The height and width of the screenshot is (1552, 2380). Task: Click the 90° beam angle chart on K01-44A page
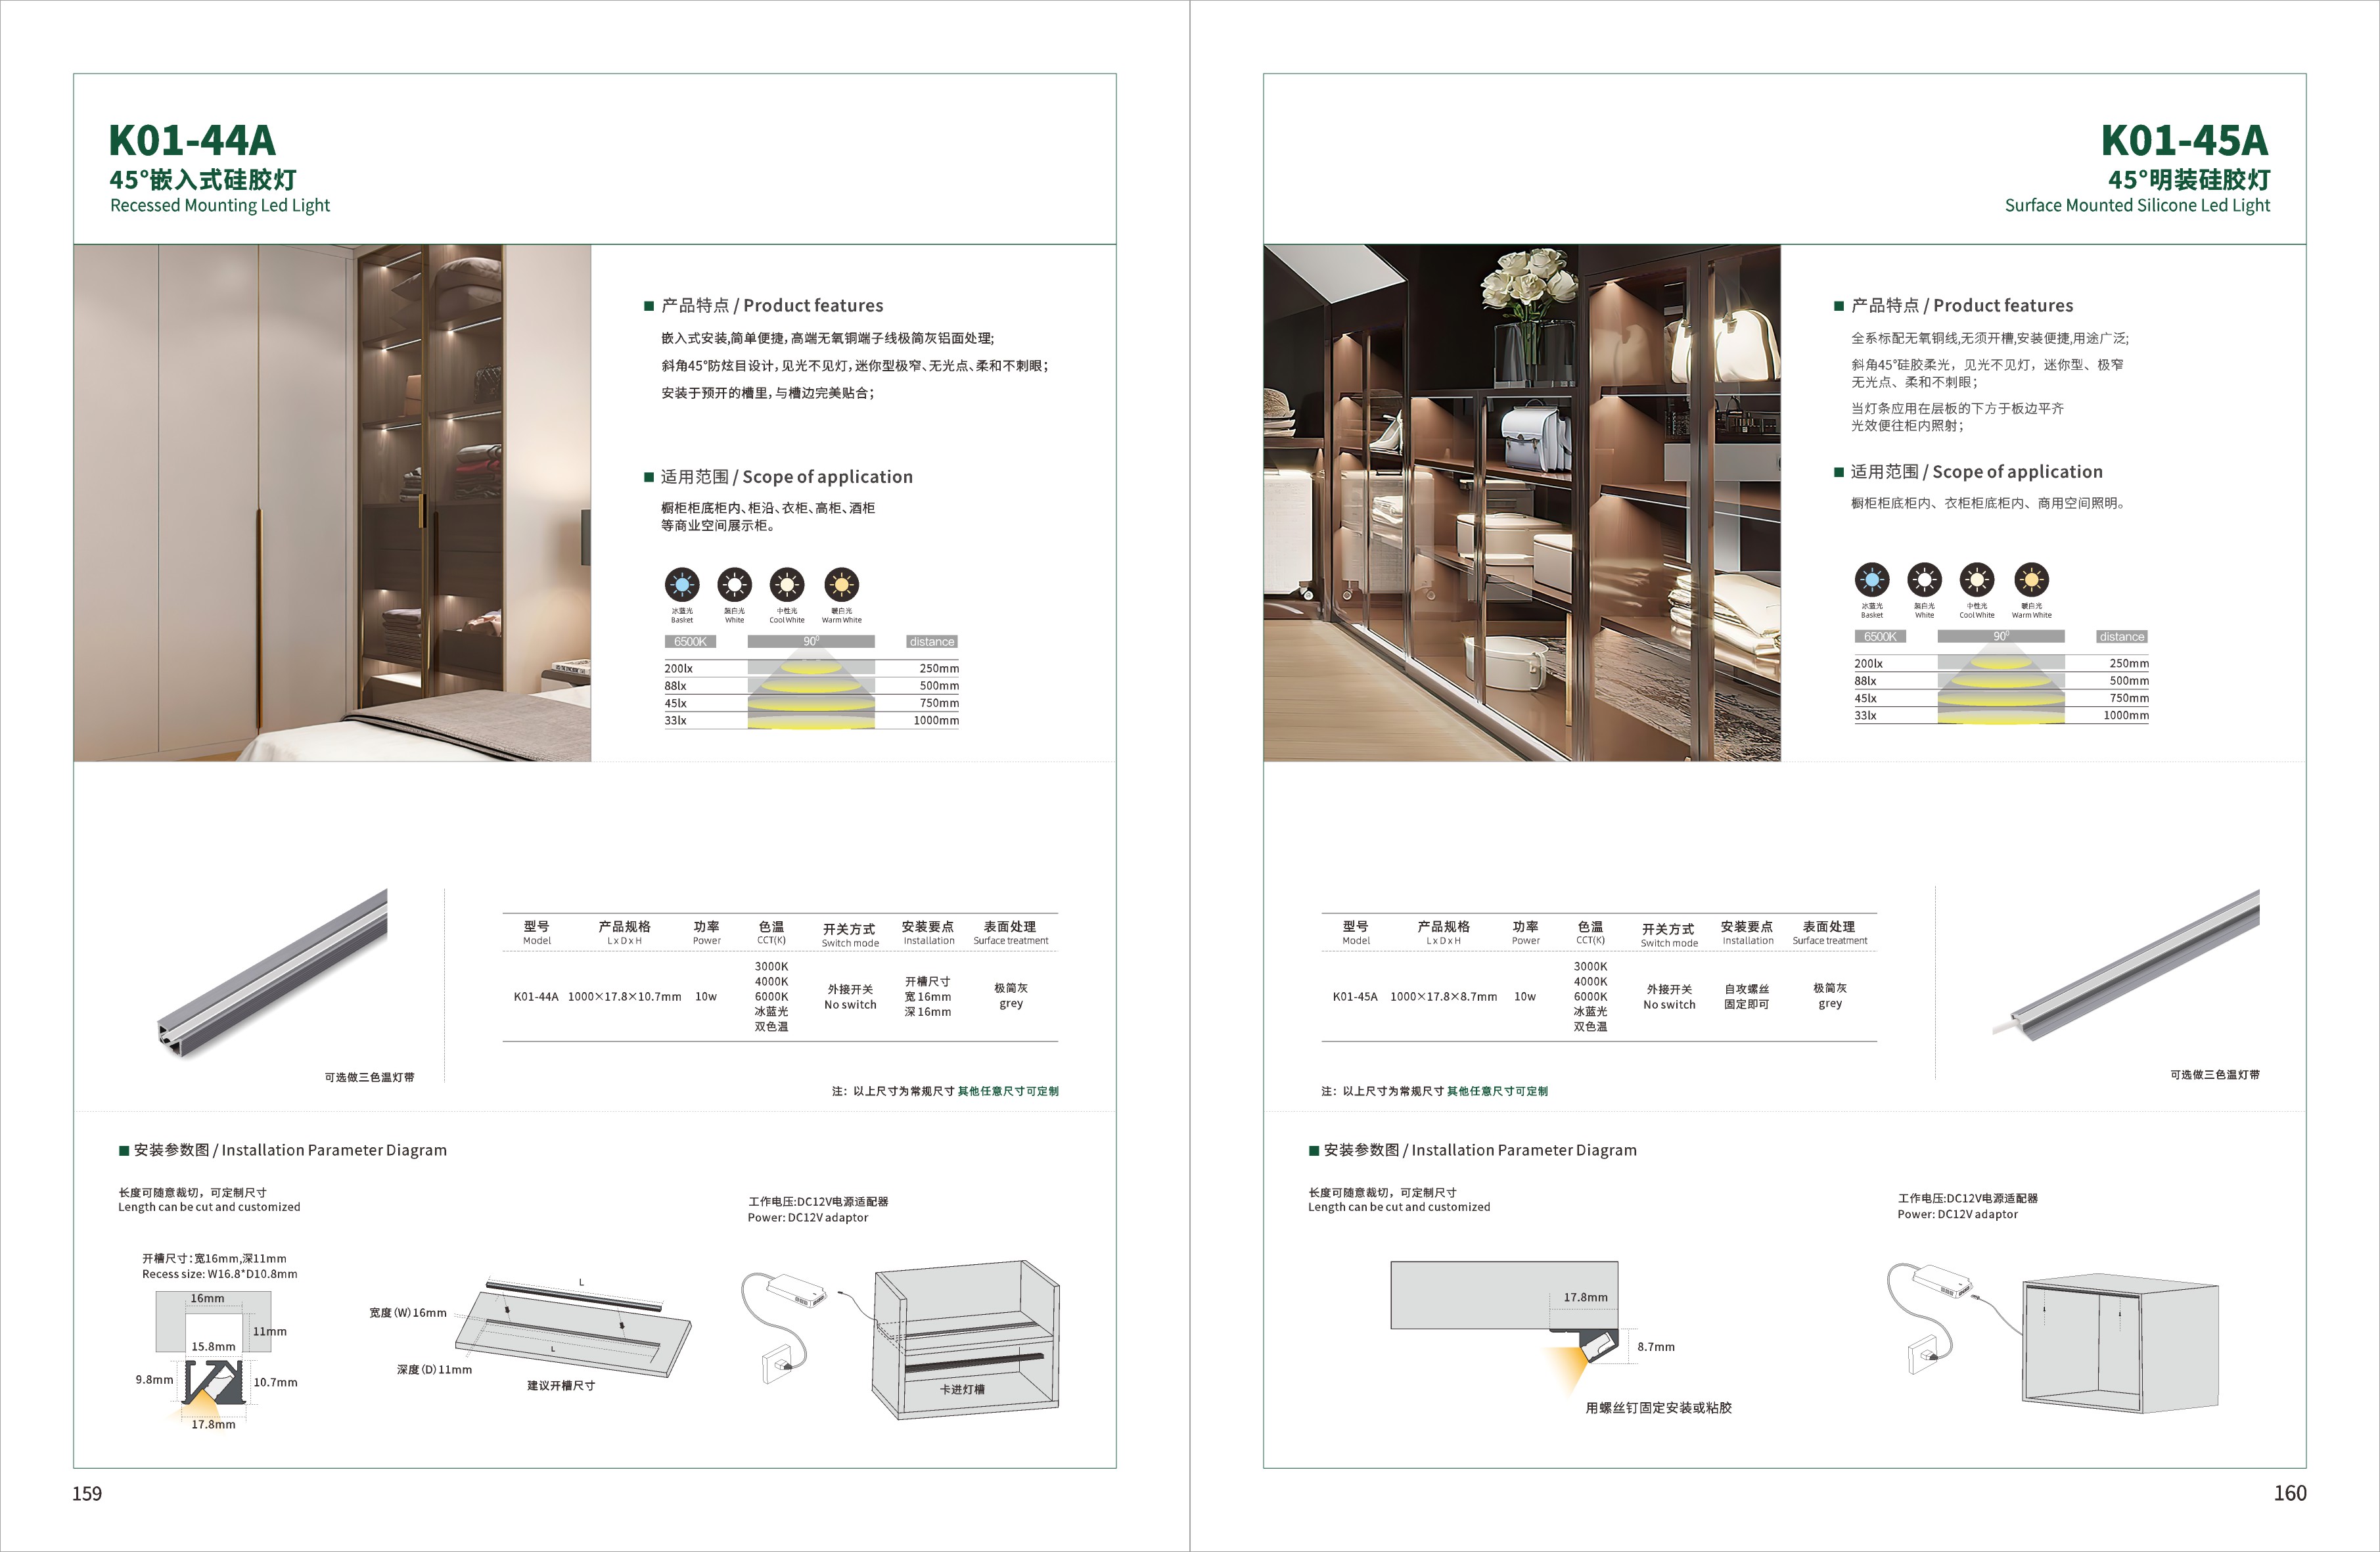(x=811, y=685)
